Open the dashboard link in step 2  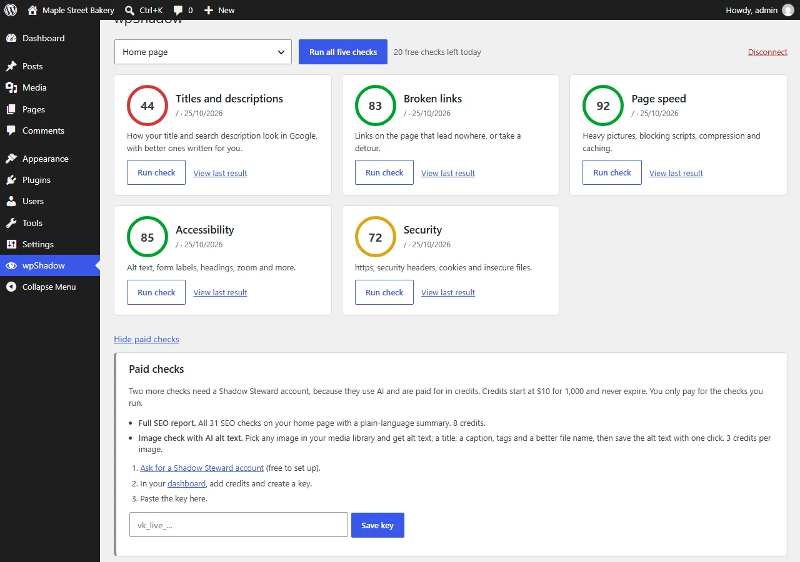pos(186,483)
